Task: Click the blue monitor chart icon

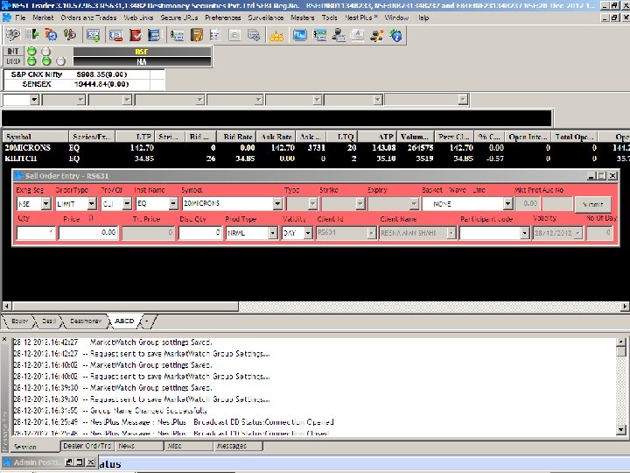Action: point(300,35)
